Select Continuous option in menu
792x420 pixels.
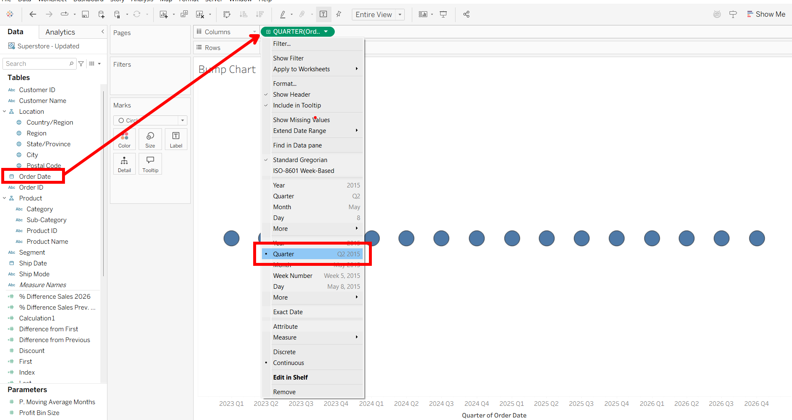click(x=313, y=363)
